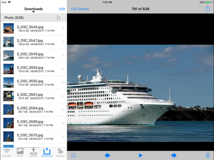Change the sort order via the A-Z sort icon

(59, 18)
